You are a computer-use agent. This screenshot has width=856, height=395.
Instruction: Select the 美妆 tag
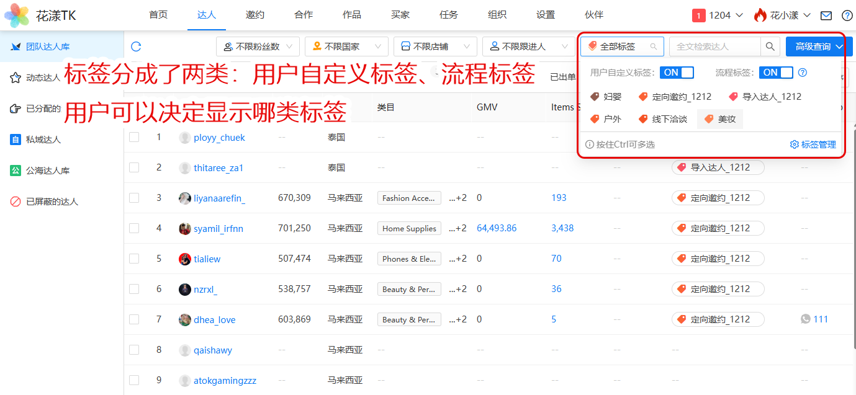click(x=720, y=119)
